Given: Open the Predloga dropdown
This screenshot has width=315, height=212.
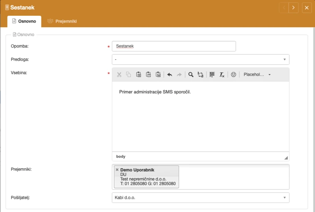Looking at the screenshot, I should pos(200,60).
